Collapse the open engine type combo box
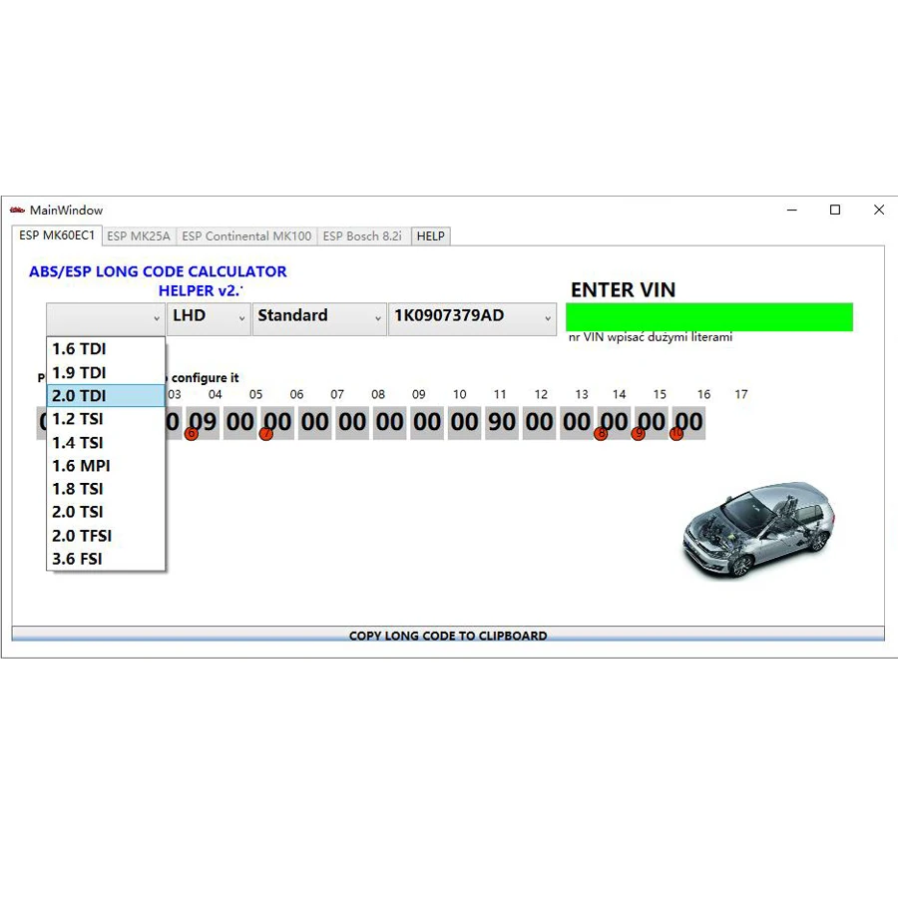The height and width of the screenshot is (898, 898). click(106, 318)
